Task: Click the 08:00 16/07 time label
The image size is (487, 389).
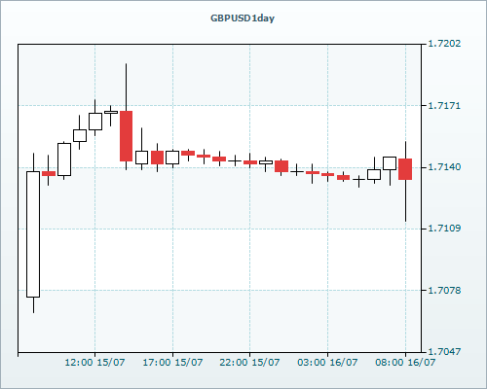Action: tap(405, 363)
